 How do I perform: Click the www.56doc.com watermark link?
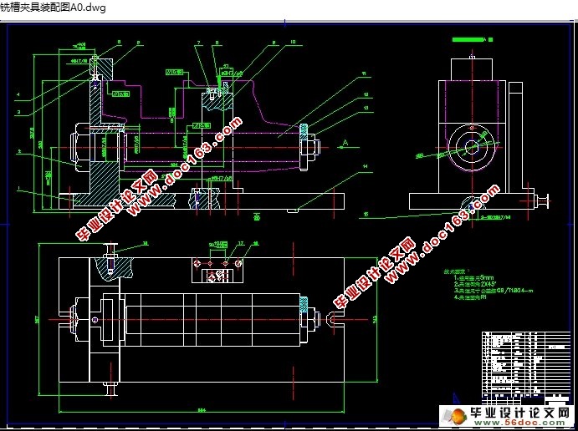527,424
